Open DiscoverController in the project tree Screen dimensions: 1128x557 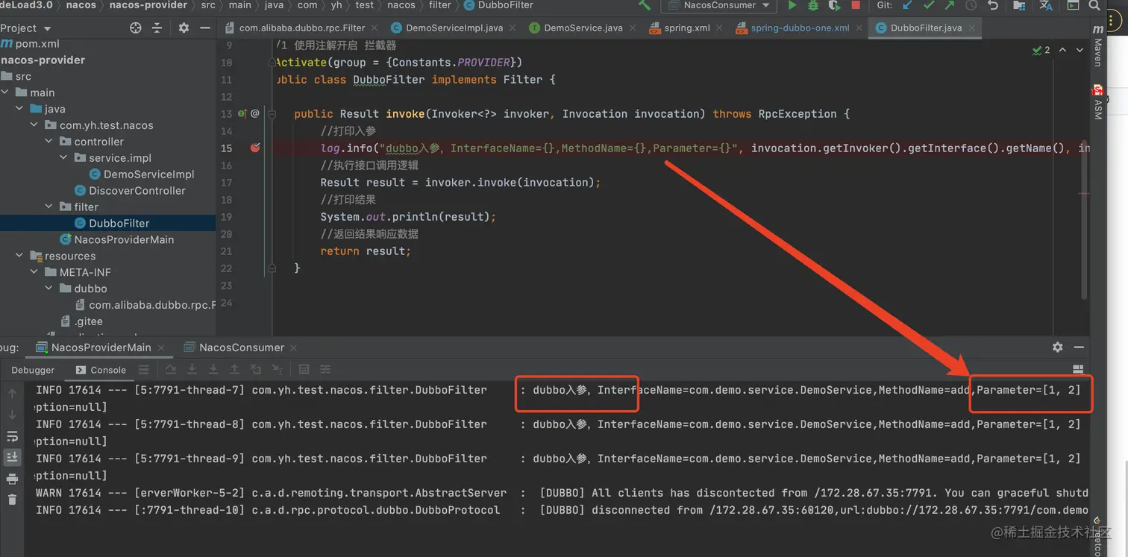[137, 190]
